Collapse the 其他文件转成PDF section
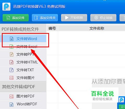Viewport: 125px width, 109px height. click(23, 87)
